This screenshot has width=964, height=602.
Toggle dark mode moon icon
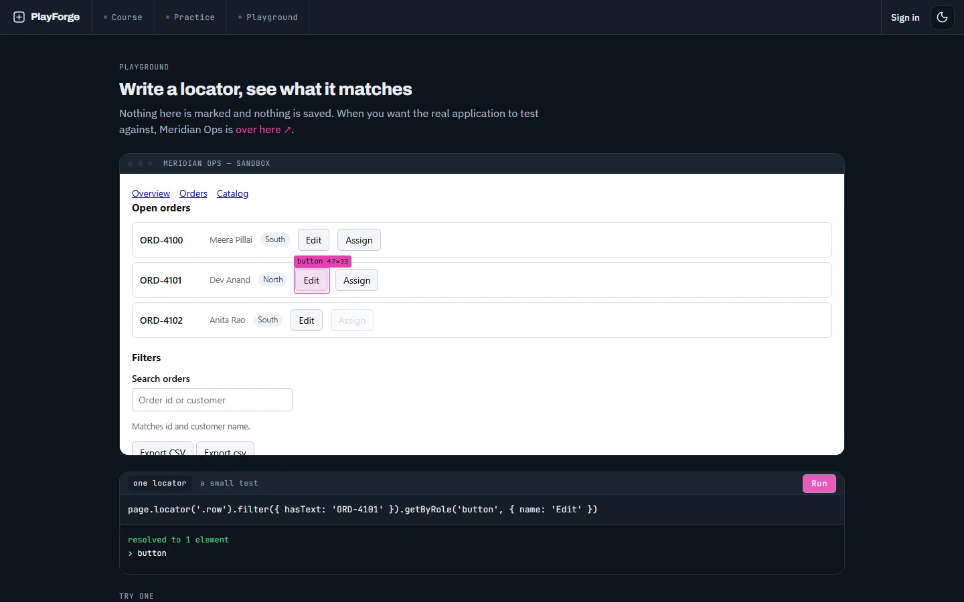click(x=943, y=17)
